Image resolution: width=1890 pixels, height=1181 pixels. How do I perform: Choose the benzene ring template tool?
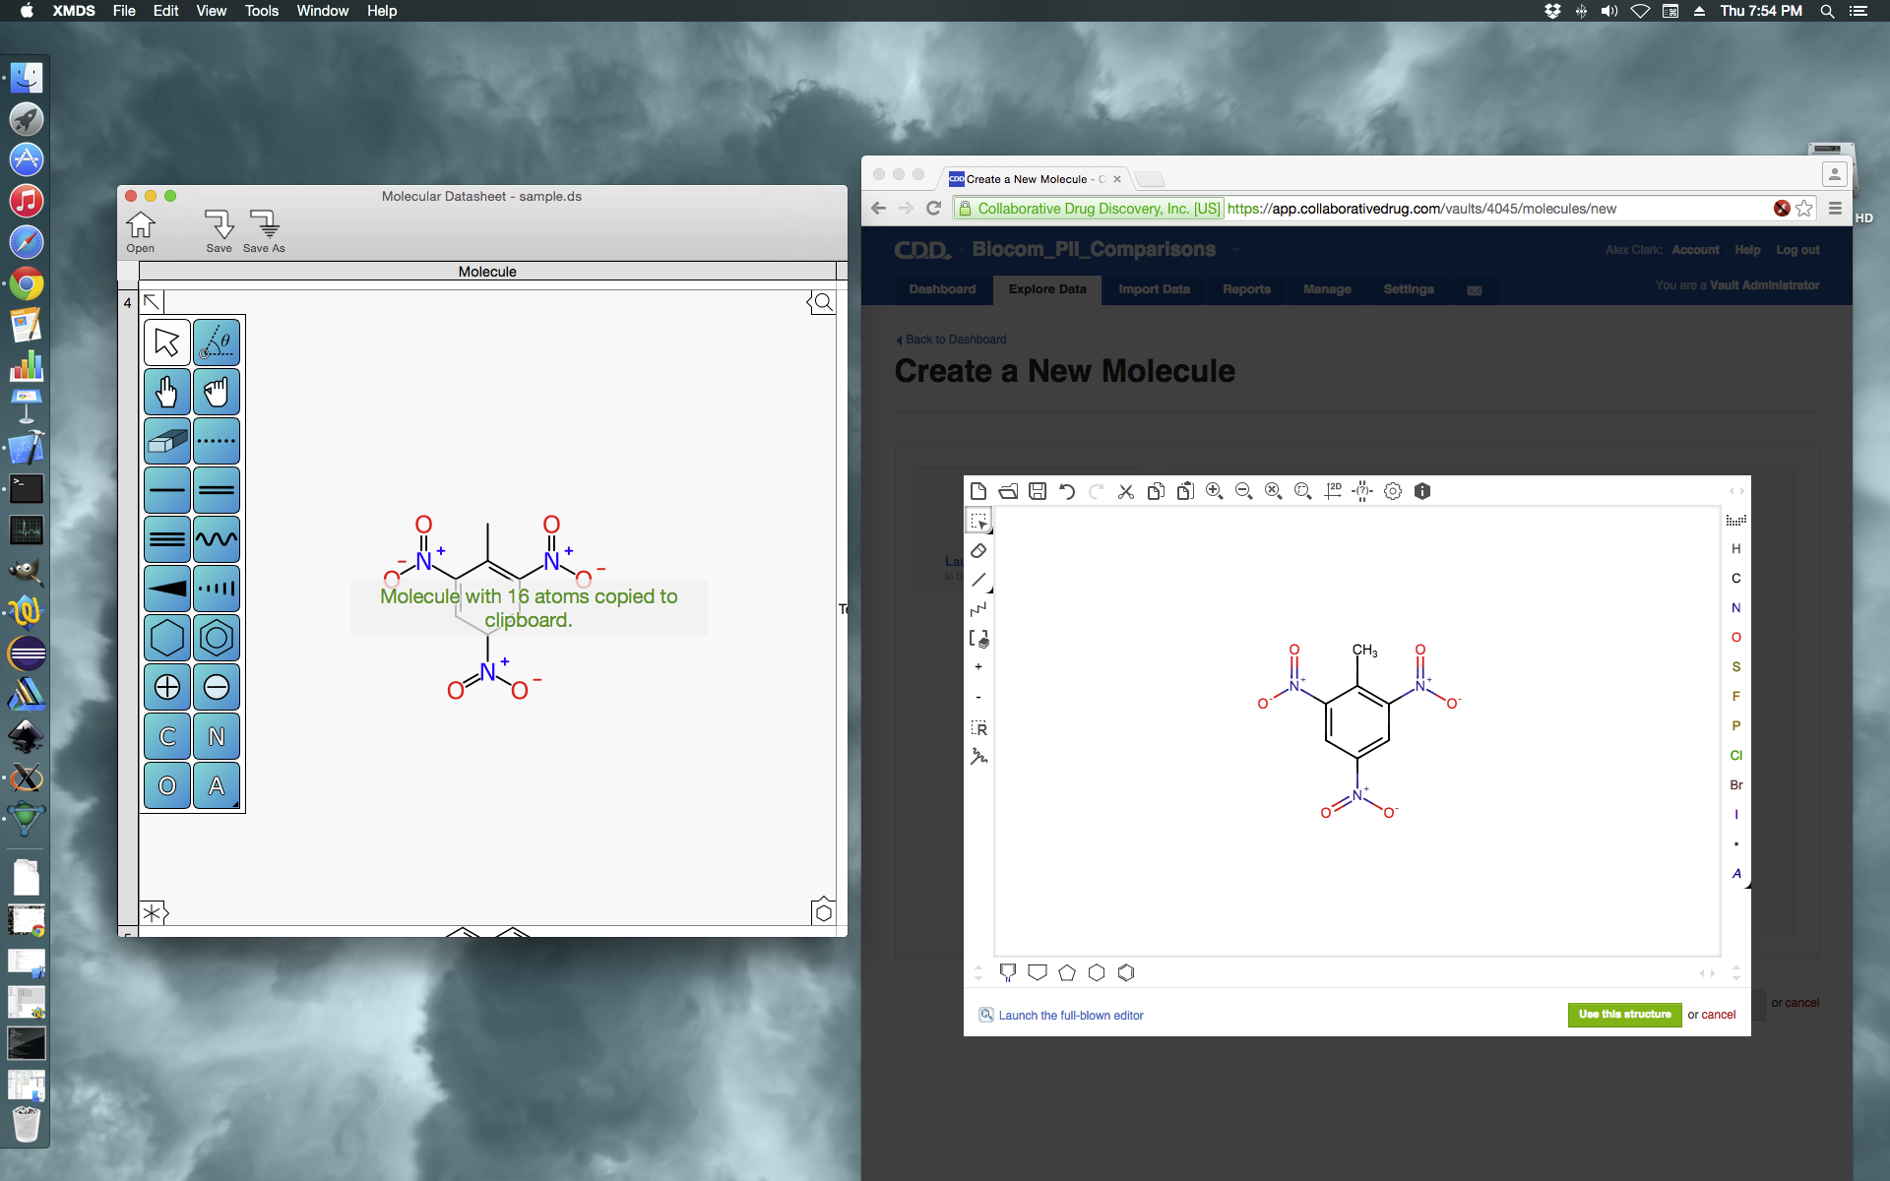pyautogui.click(x=217, y=638)
